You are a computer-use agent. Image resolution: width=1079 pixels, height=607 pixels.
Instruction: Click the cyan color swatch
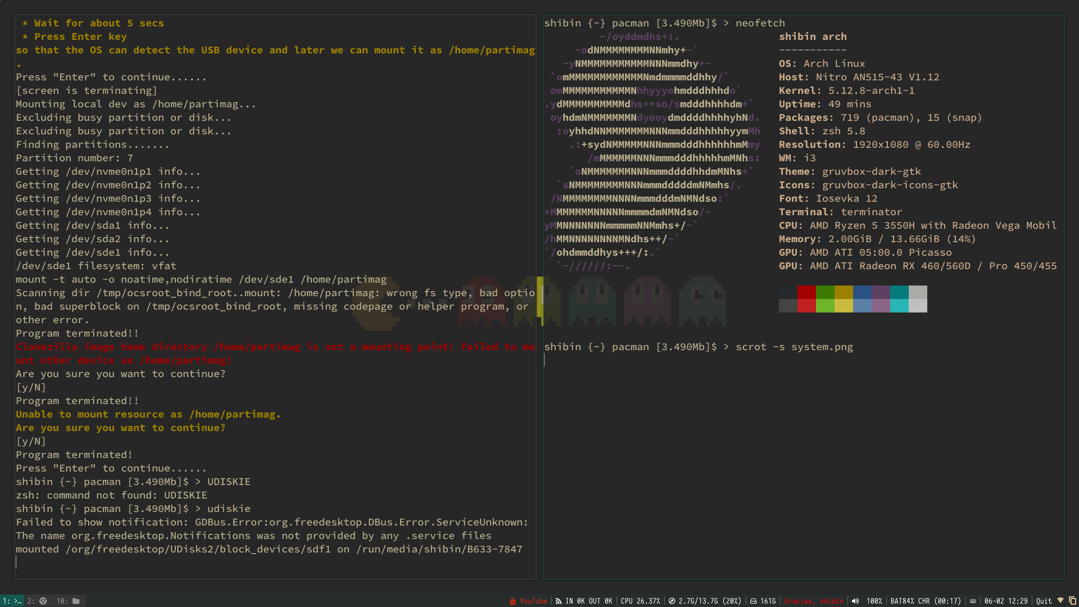pyautogui.click(x=899, y=306)
